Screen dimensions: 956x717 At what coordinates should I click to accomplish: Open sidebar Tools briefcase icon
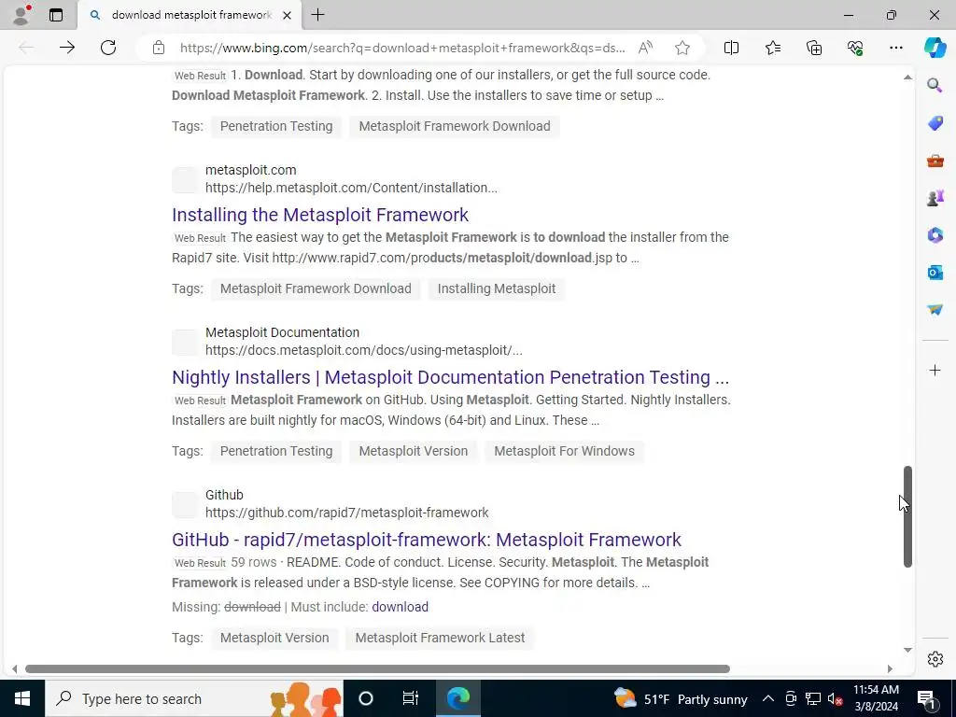(935, 161)
